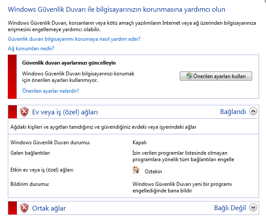Click the 'Oztekin' network name

153,172
